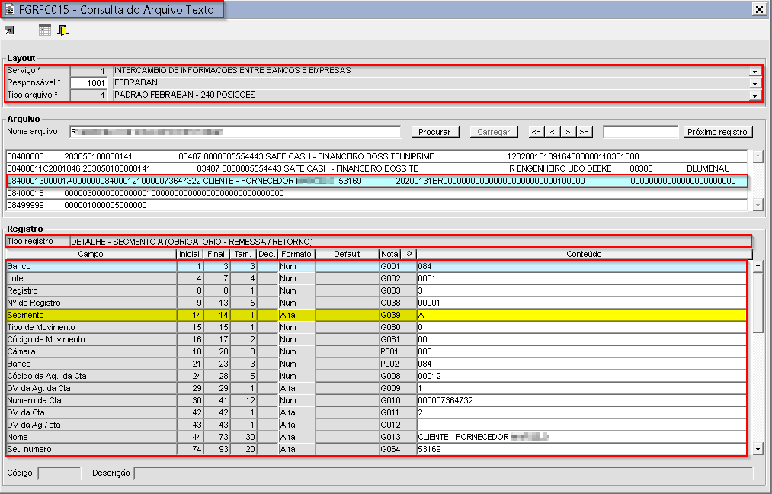Jump to last record with >> button
The width and height of the screenshot is (772, 494).
[x=585, y=132]
